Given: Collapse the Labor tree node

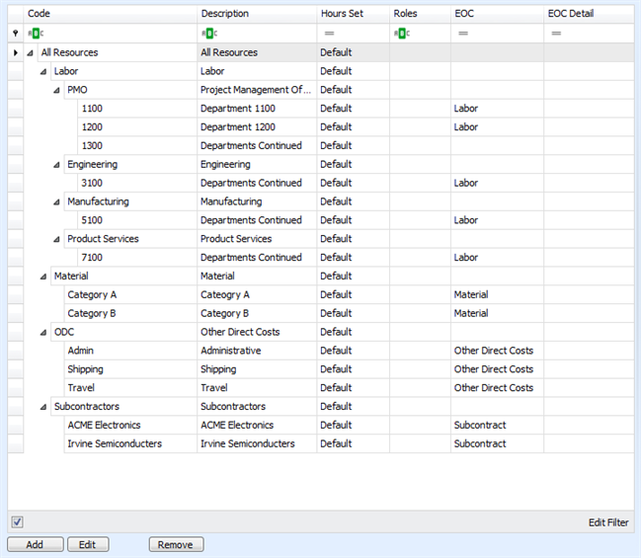Looking at the screenshot, I should 44,72.
